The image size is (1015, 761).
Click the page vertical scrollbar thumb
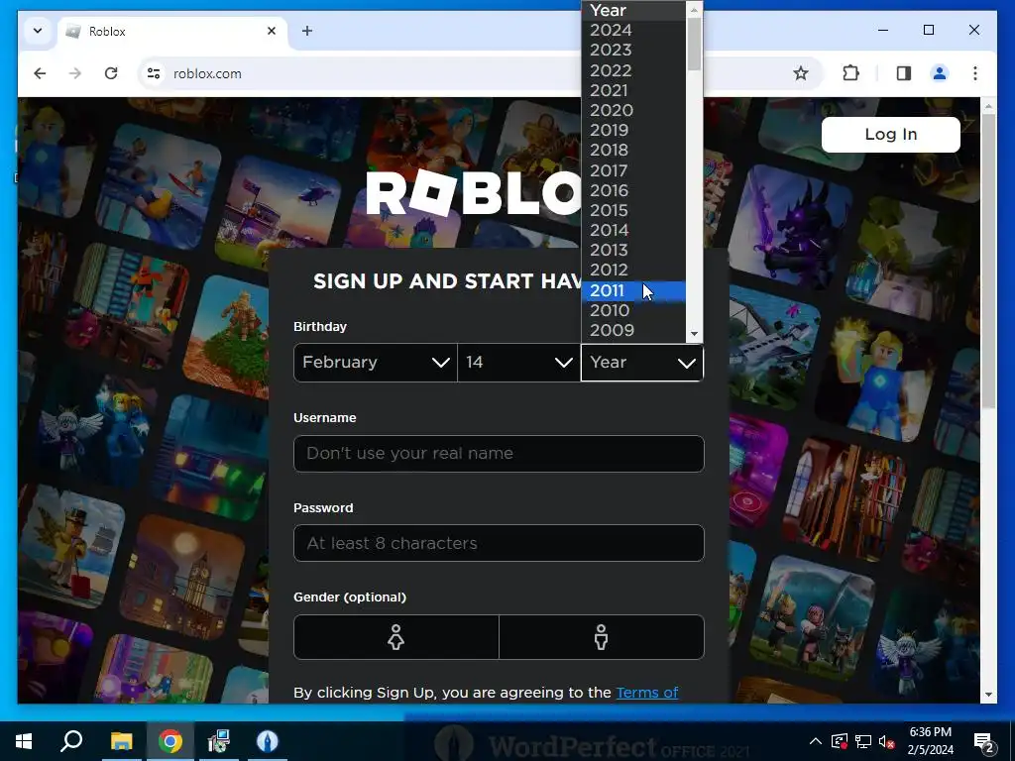988,261
